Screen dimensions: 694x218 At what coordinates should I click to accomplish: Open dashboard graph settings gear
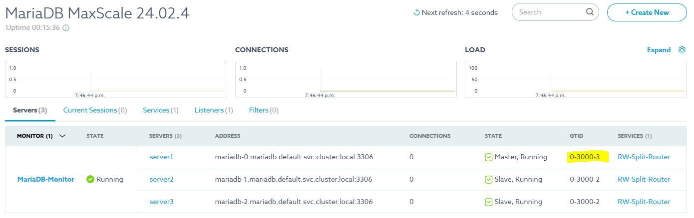682,50
